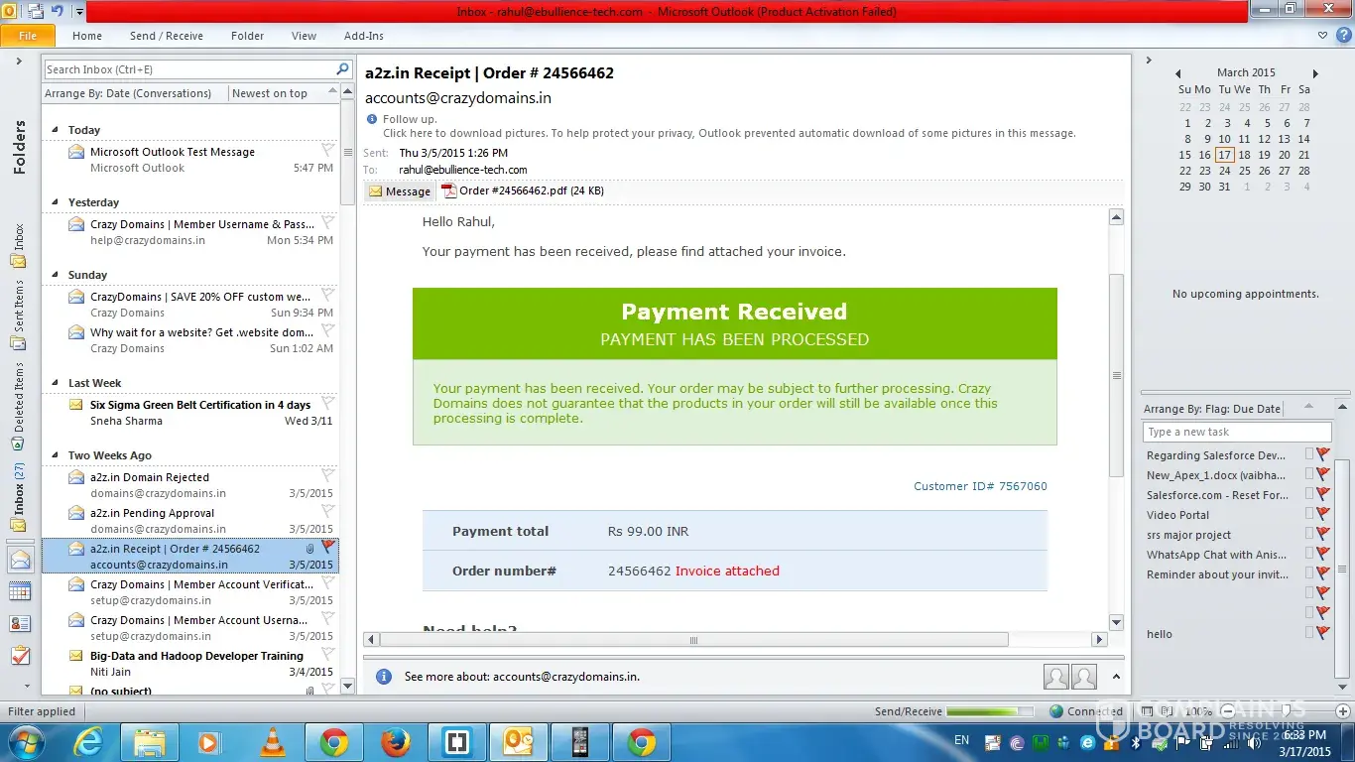
Task: Open Firefox from the Windows taskbar
Action: click(x=395, y=742)
